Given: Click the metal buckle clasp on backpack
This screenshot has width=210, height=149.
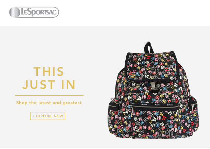Looking at the screenshot, I should pyautogui.click(x=153, y=86).
